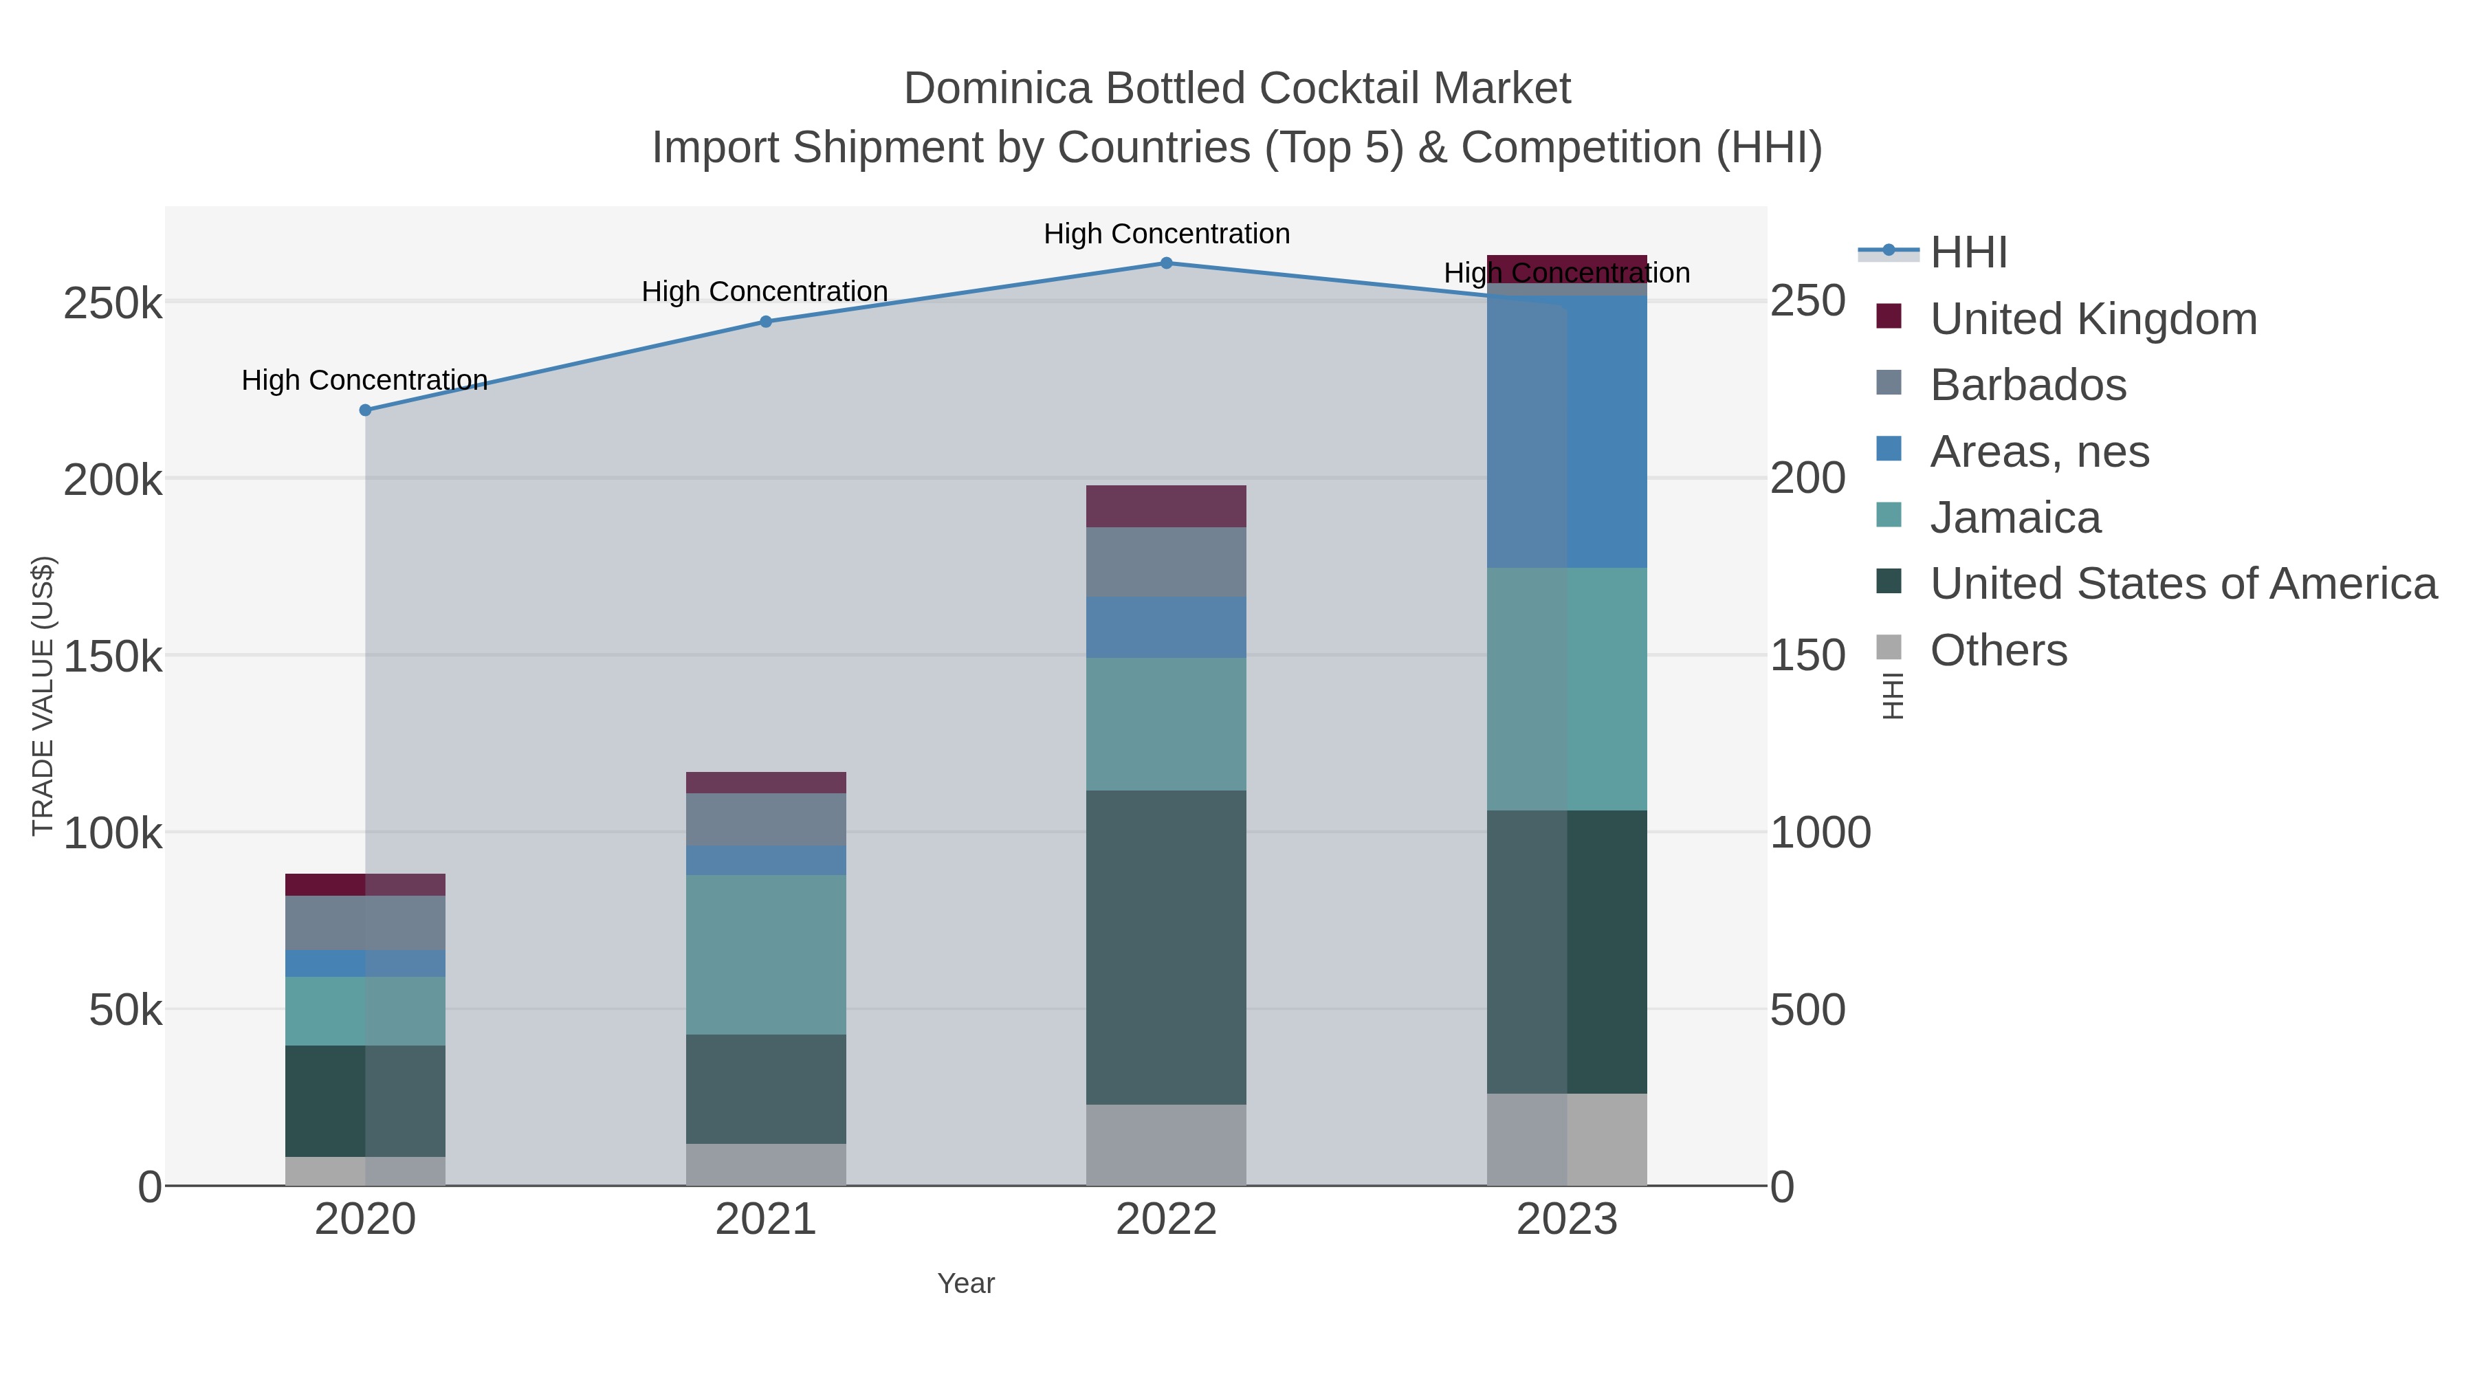Viewport: 2475px width, 1392px height.
Task: Click the chart title 'Dominica Bottled Cocktail Market'
Action: pos(1237,89)
